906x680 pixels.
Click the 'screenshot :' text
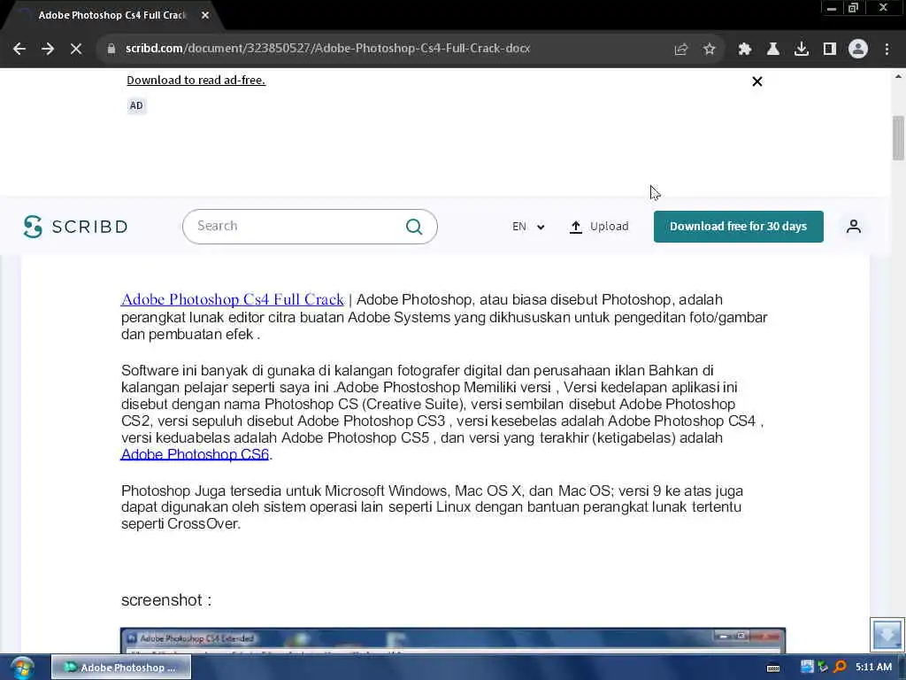point(166,600)
